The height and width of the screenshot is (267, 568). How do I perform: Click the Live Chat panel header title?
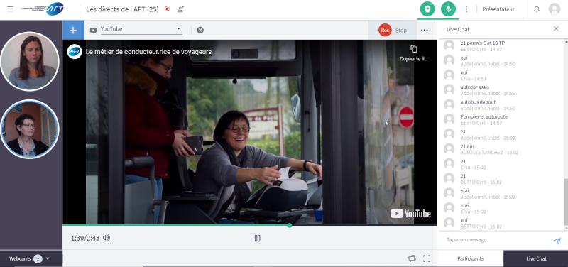click(457, 29)
